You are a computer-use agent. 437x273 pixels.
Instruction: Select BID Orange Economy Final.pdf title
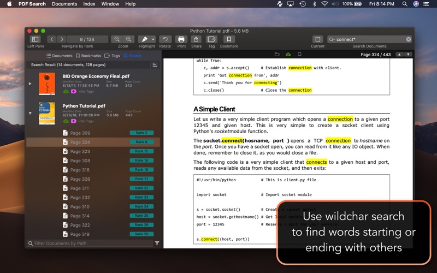[96, 76]
